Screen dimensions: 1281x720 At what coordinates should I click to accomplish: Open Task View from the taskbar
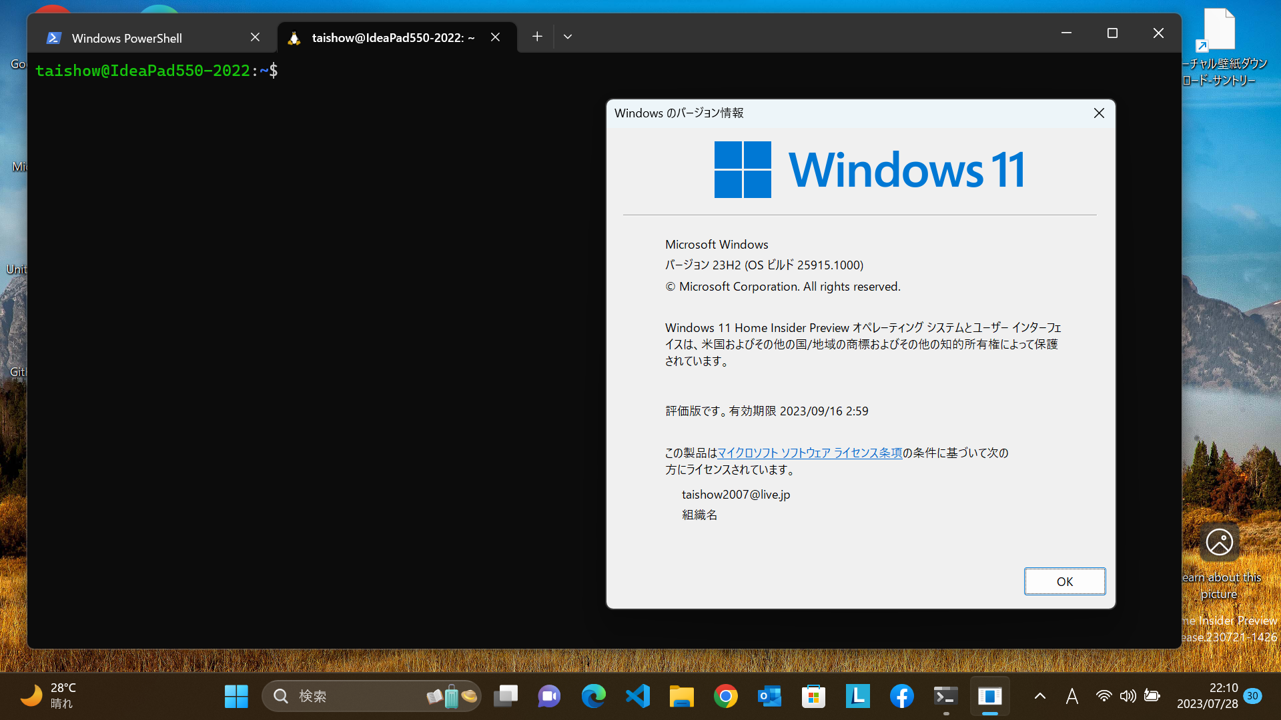pos(506,696)
